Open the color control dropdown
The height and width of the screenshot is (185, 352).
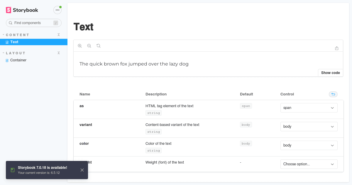309,145
